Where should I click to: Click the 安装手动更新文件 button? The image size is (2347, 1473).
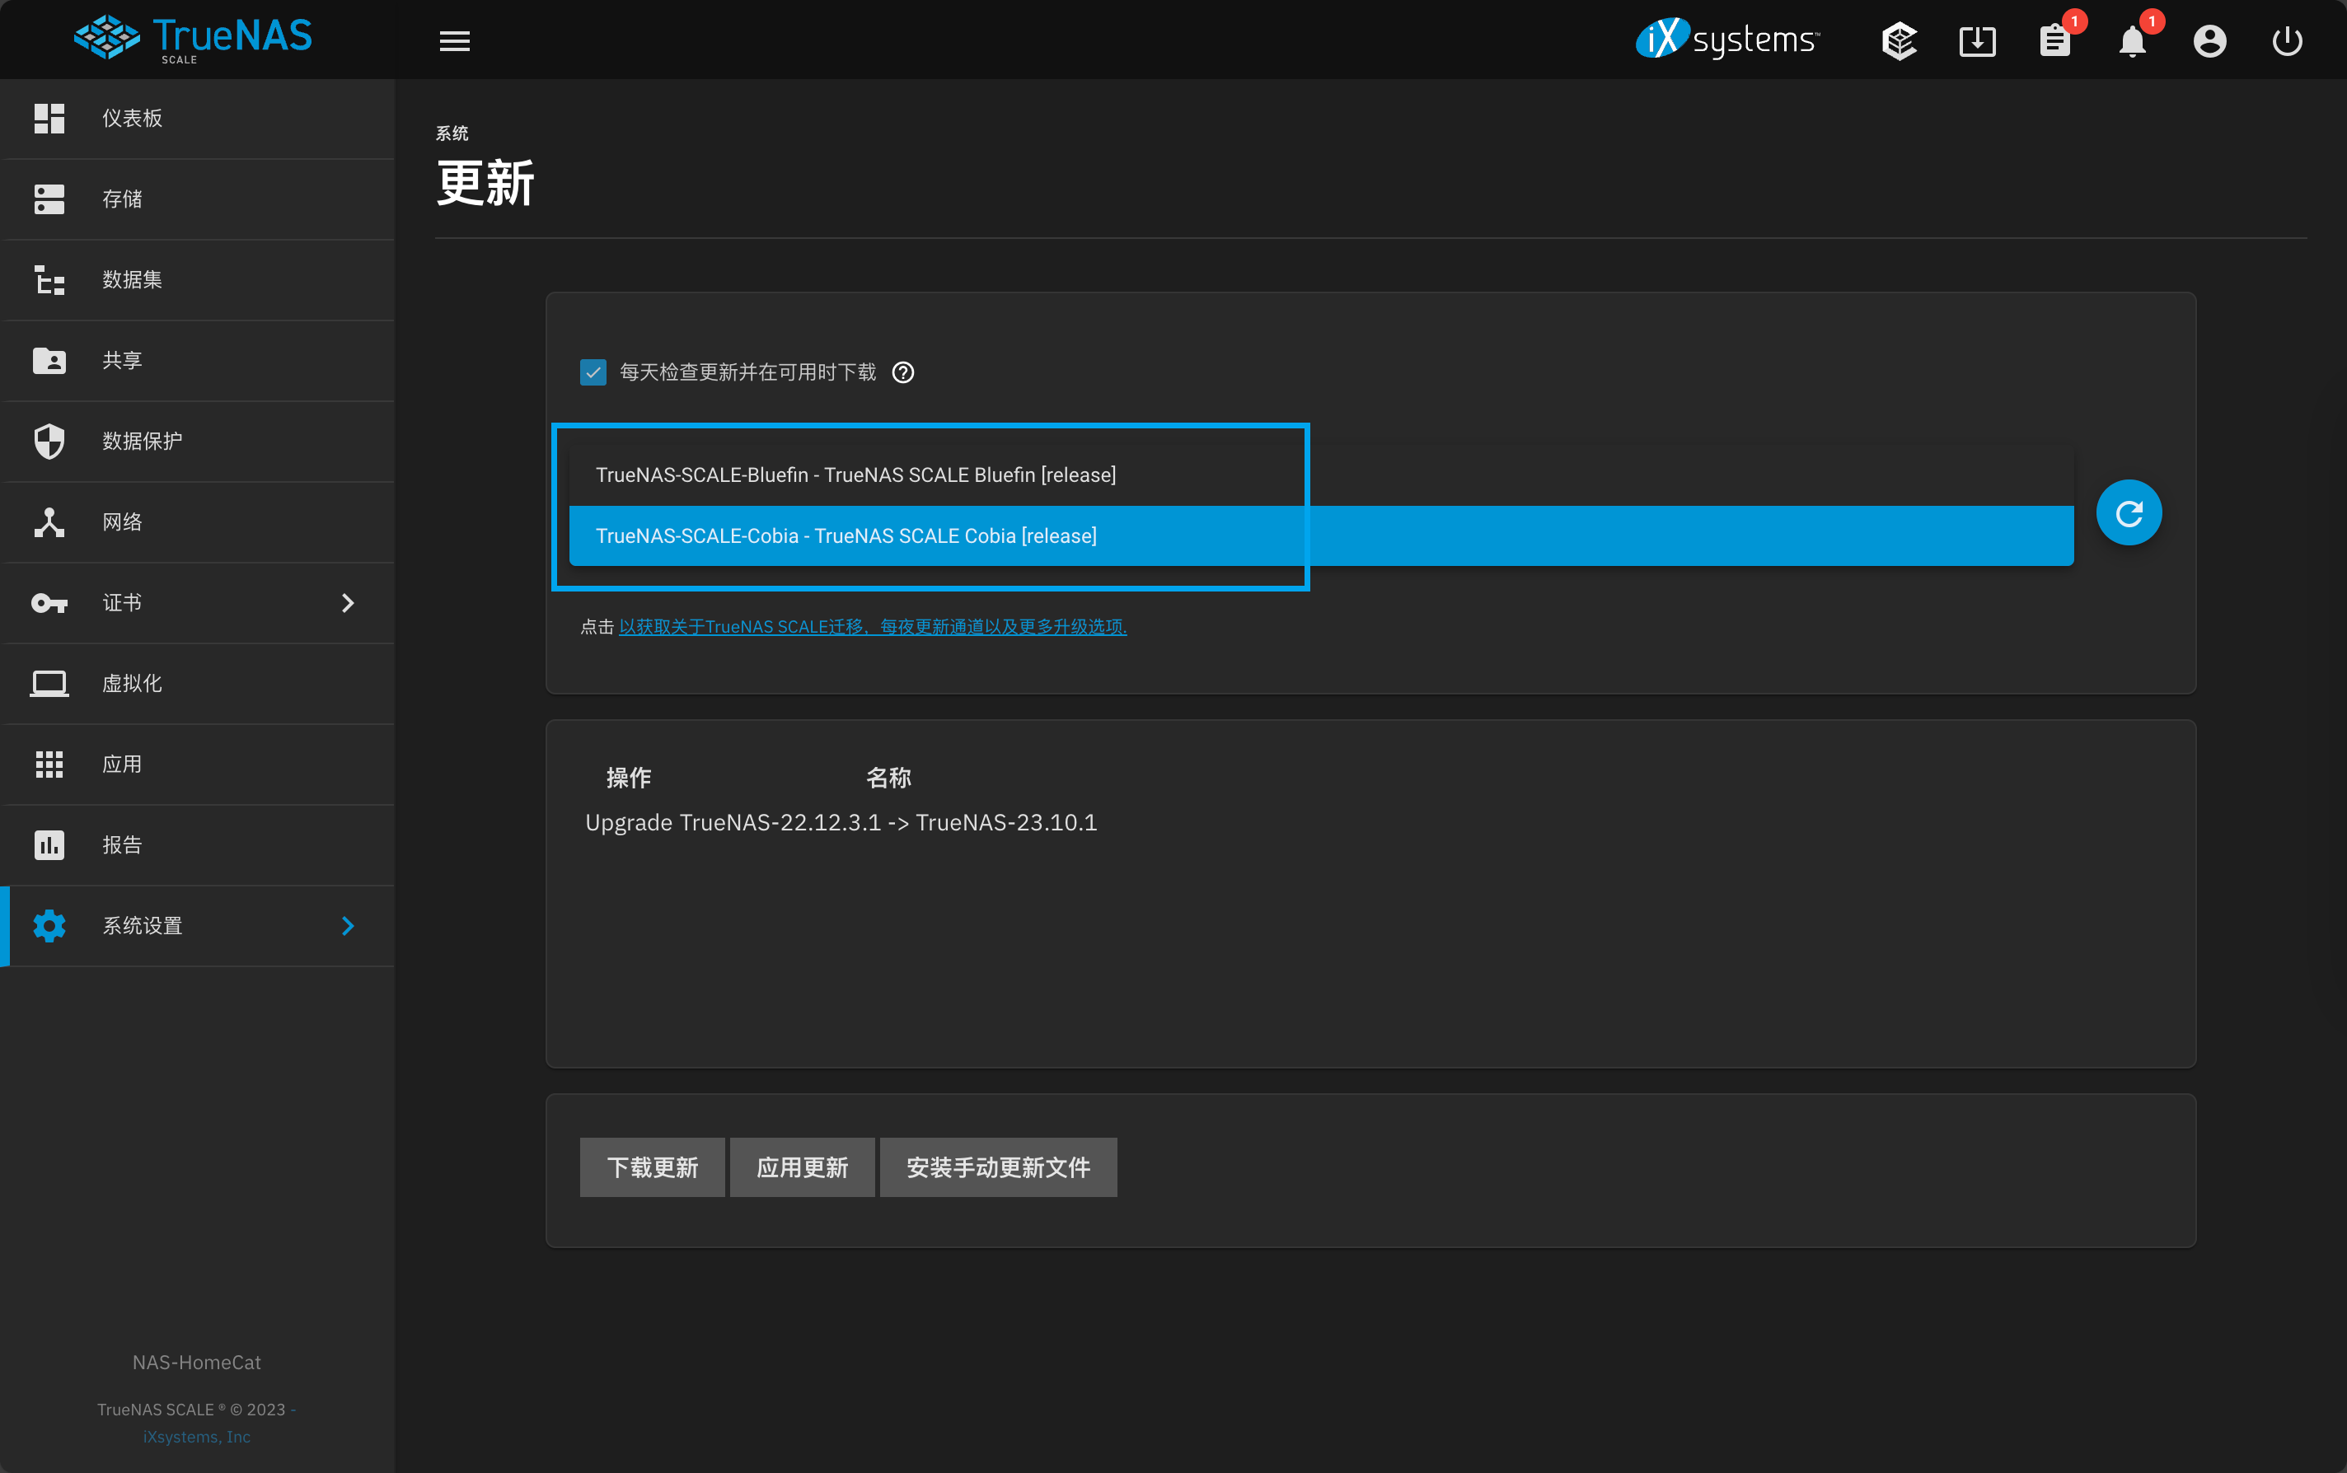coord(998,1167)
